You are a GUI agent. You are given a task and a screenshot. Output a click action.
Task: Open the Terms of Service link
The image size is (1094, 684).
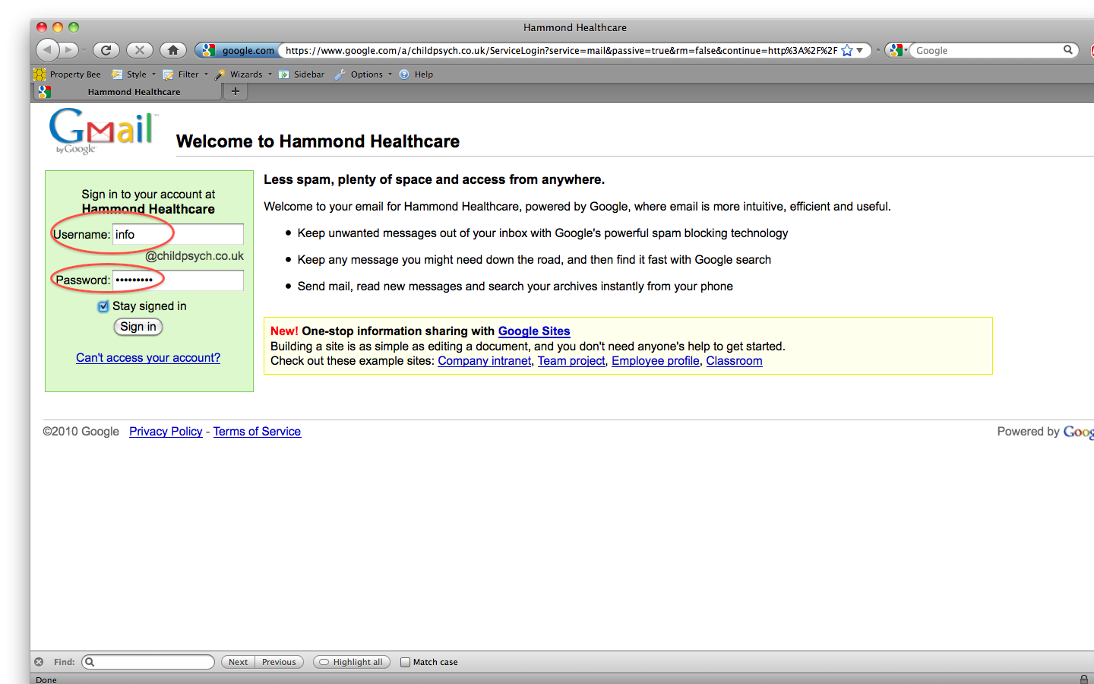point(257,432)
